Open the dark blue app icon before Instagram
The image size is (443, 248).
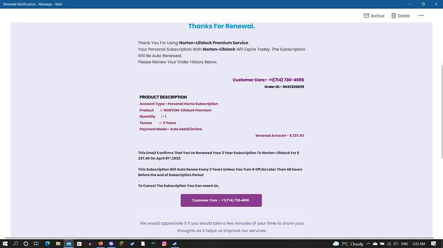pos(154,243)
